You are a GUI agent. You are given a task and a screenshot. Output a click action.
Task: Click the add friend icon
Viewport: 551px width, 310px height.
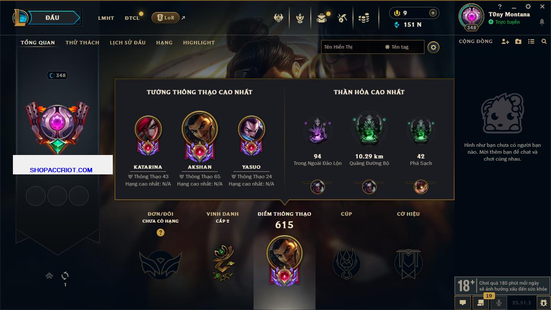point(505,41)
